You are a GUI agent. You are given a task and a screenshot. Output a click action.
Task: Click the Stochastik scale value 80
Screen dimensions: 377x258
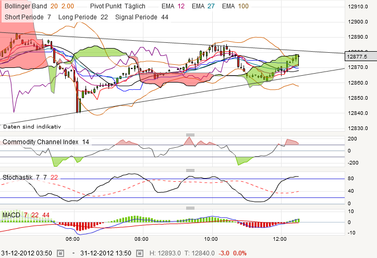coord(351,179)
